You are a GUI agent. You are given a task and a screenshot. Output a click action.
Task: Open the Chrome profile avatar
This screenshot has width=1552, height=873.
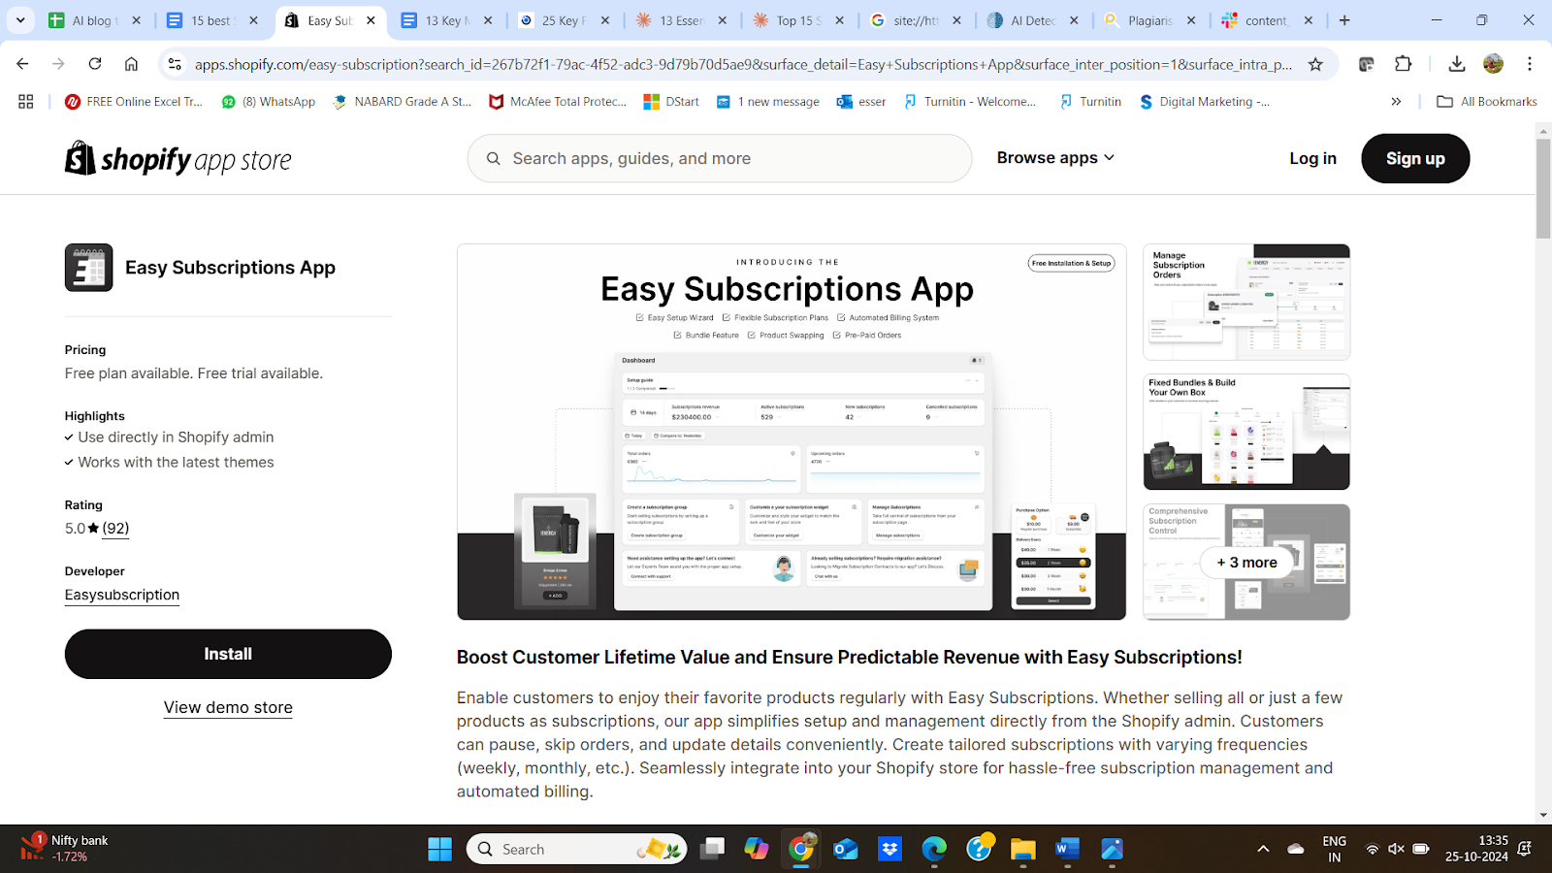coord(1494,64)
